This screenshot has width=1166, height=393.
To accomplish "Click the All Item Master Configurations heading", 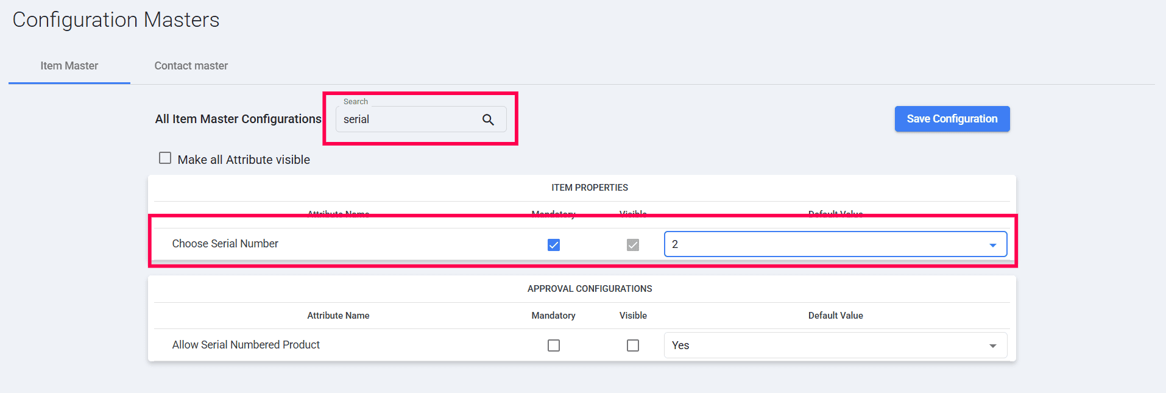I will pyautogui.click(x=238, y=119).
